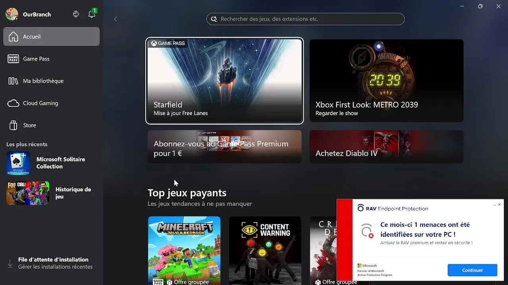Click the Cloud Gaming cloud icon
Image resolution: width=508 pixels, height=285 pixels.
point(13,103)
